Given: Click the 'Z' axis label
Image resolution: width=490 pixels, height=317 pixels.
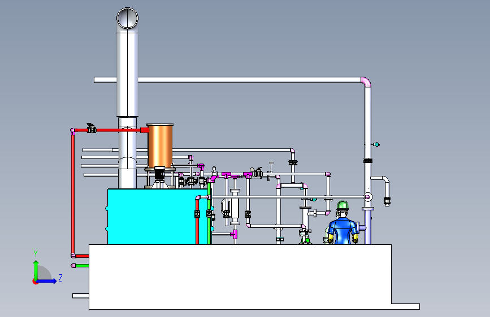Looking at the screenshot, I should (x=60, y=278).
